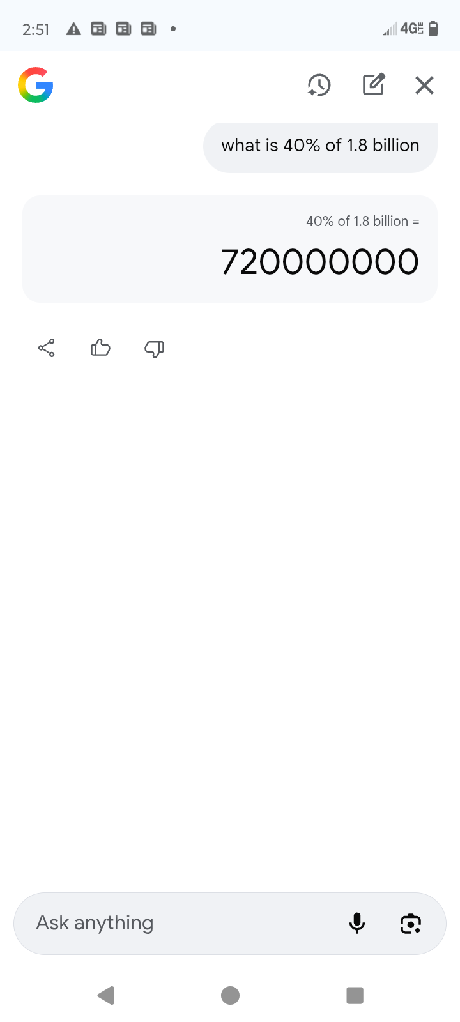Tap the microphone for voice input

coord(357,923)
